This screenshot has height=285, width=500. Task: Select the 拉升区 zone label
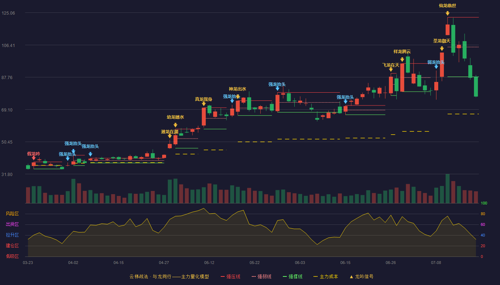coord(12,235)
